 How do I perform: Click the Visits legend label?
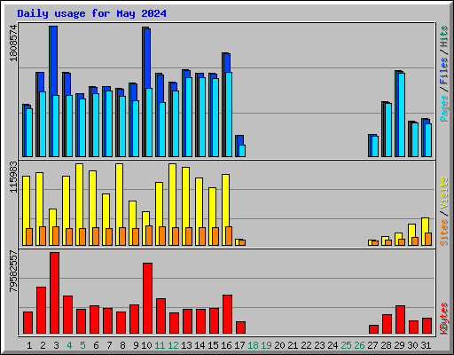pyautogui.click(x=444, y=193)
